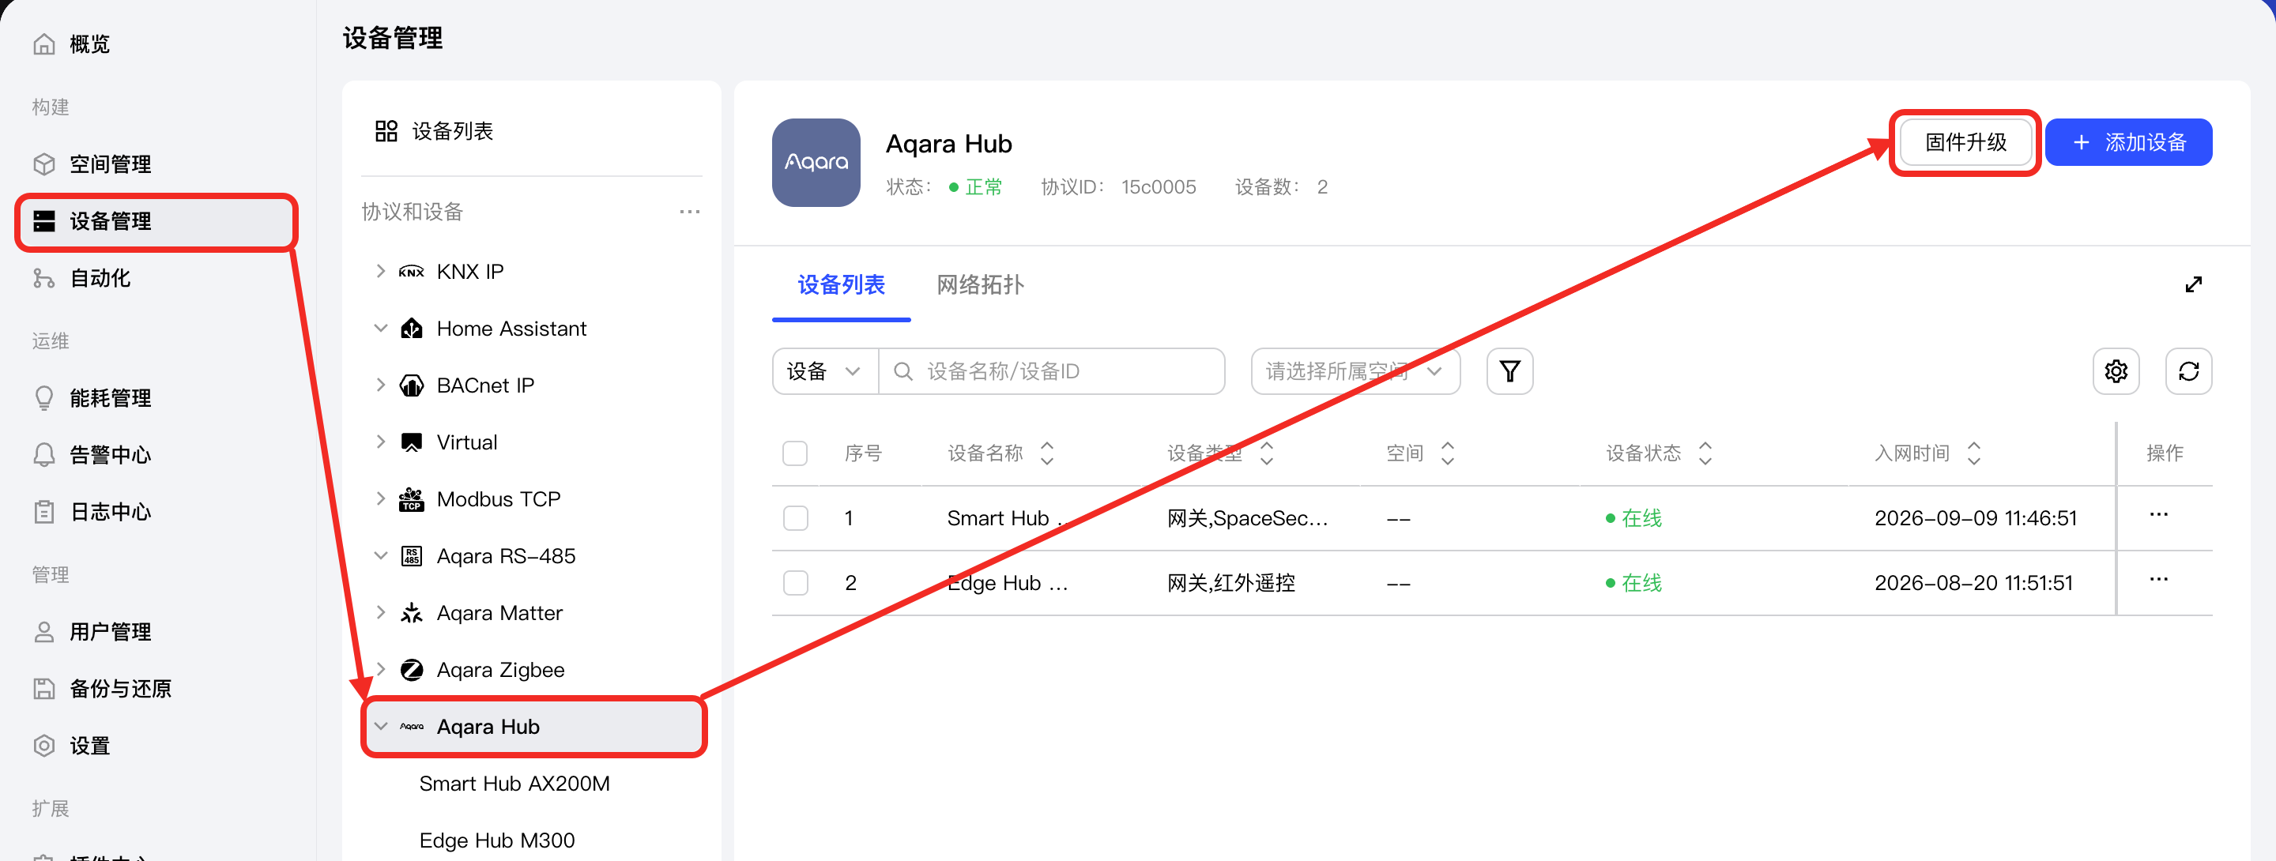
Task: Click the 告警中心 bell icon
Action: point(44,455)
